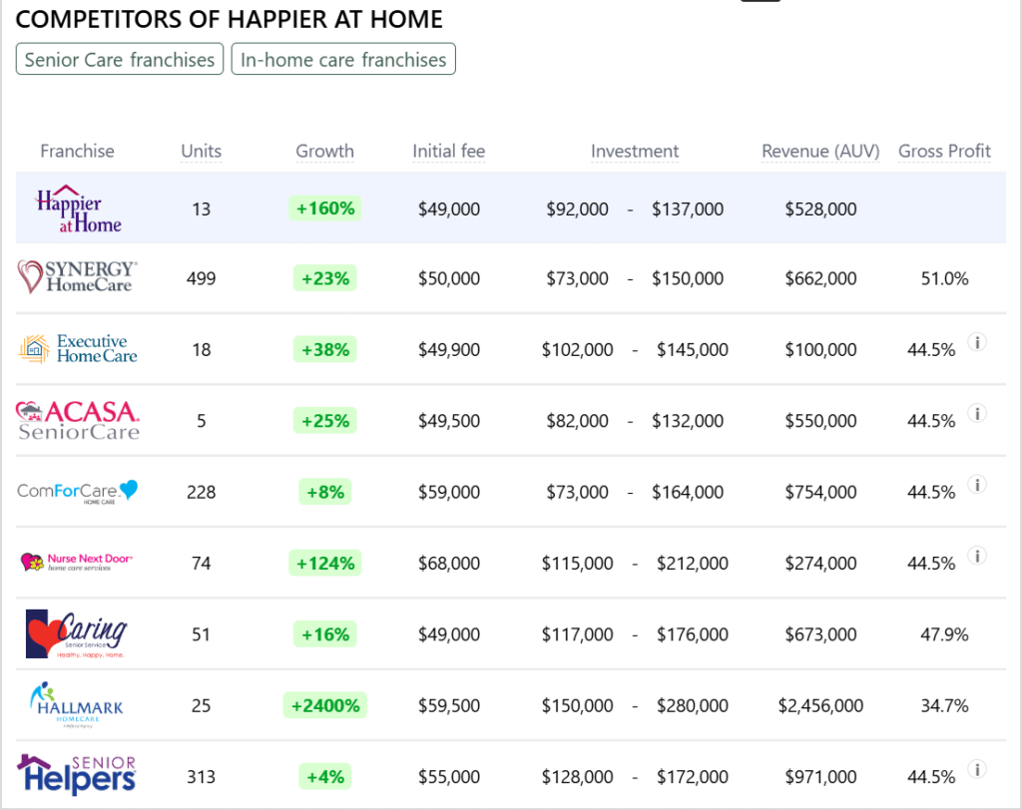Screen dimensions: 1022x810
Task: Open the In-home care franchises tag
Action: coord(343,59)
